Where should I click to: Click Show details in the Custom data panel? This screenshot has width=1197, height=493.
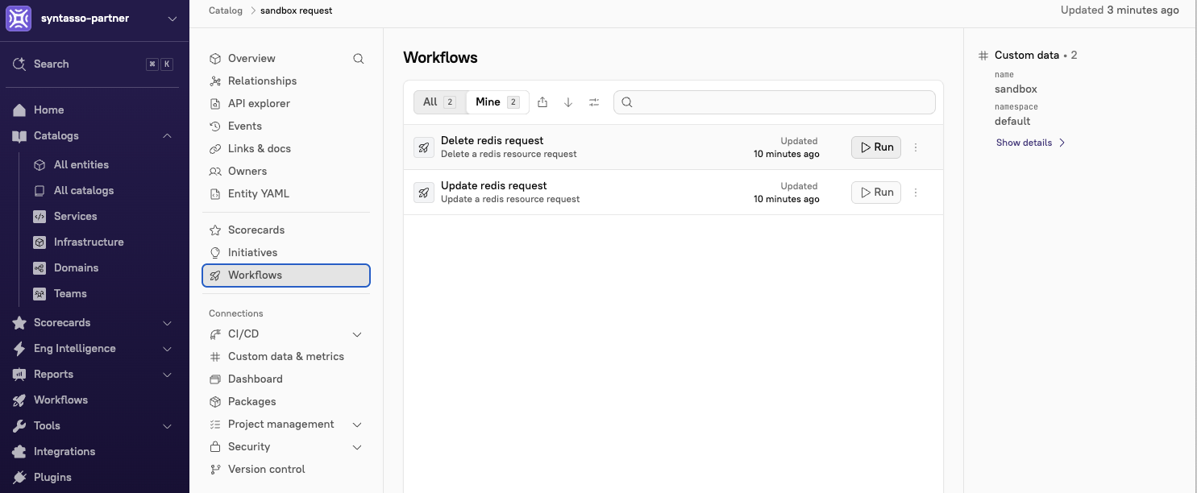(x=1025, y=142)
